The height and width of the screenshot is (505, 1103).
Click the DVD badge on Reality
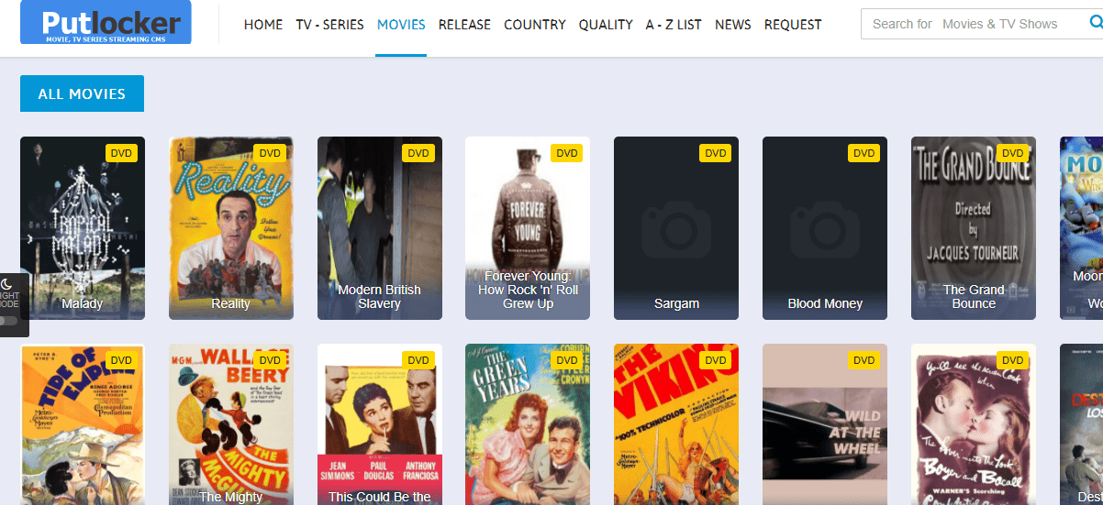270,153
